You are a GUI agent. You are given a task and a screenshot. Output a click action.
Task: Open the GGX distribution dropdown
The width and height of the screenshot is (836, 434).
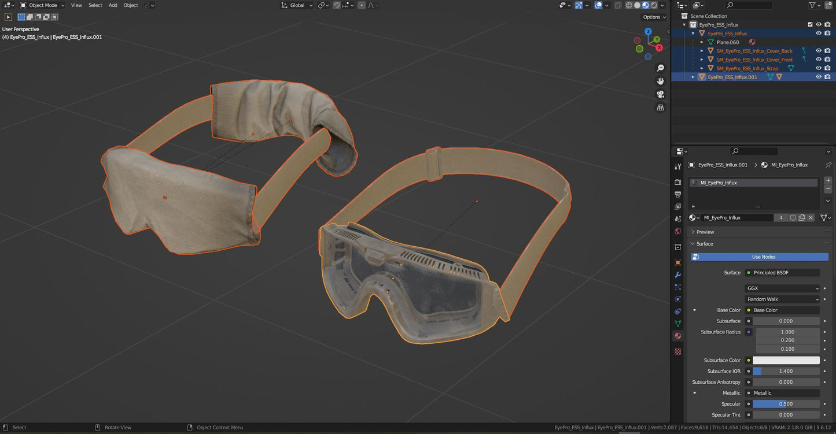pos(782,288)
